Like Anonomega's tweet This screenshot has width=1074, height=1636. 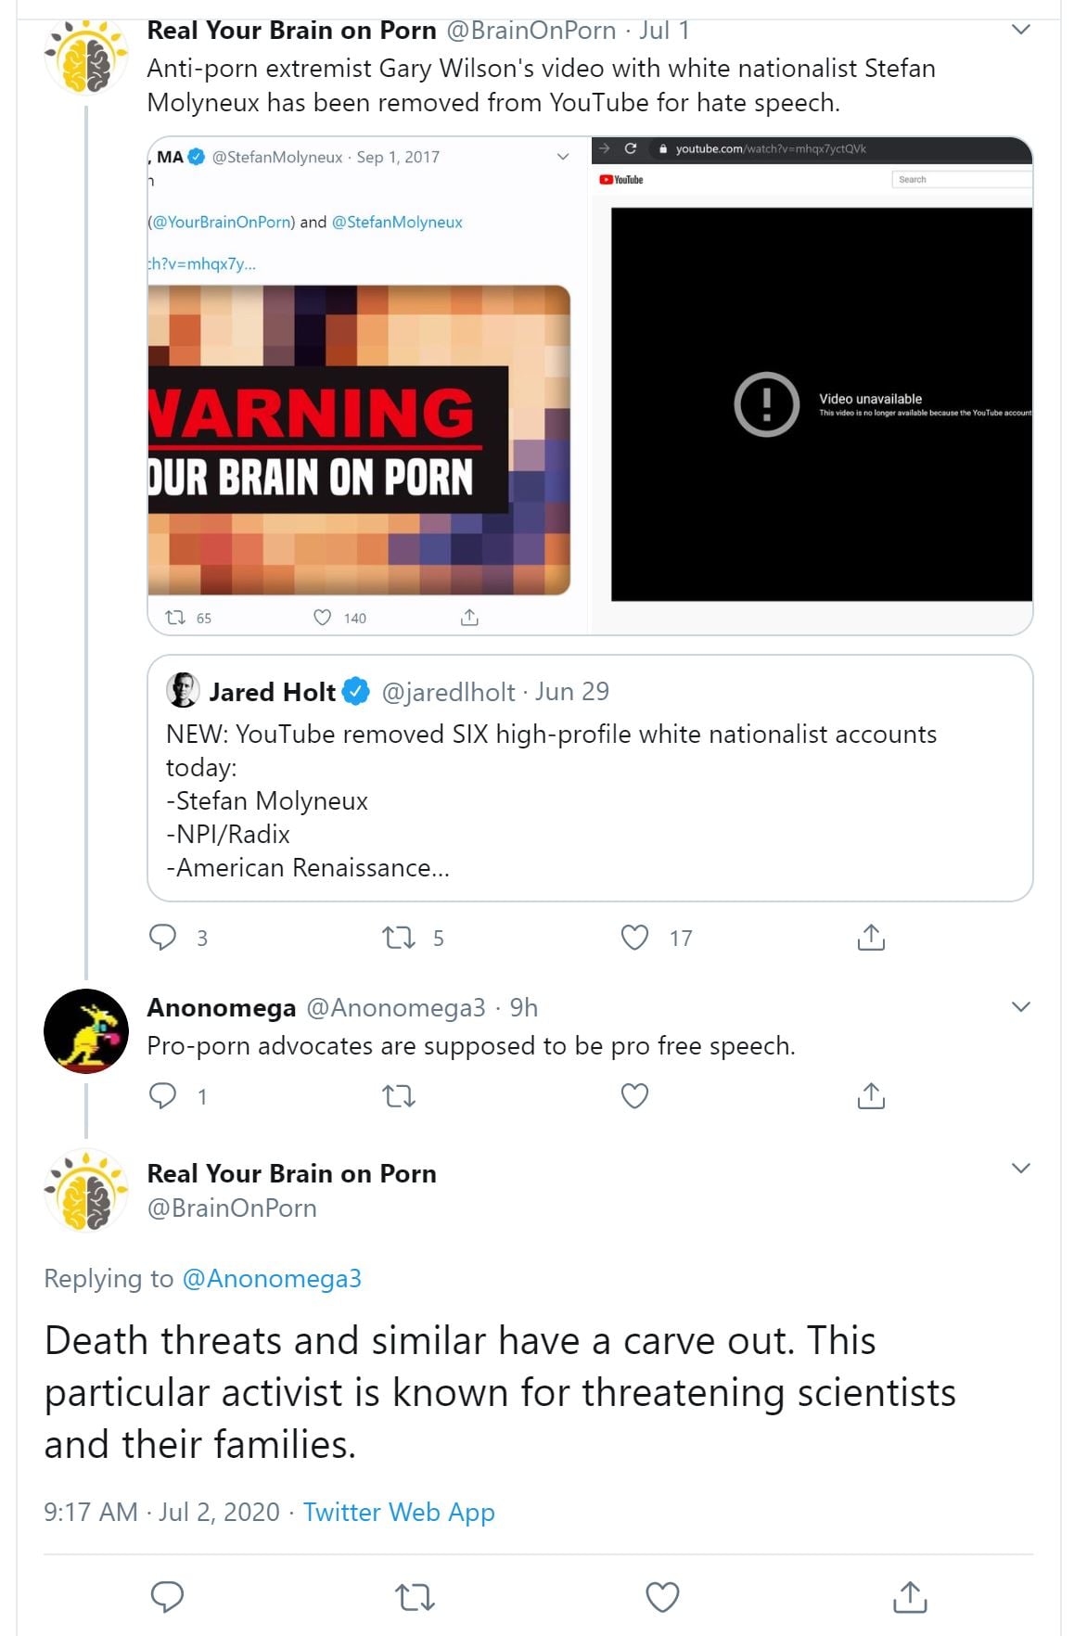[634, 1096]
